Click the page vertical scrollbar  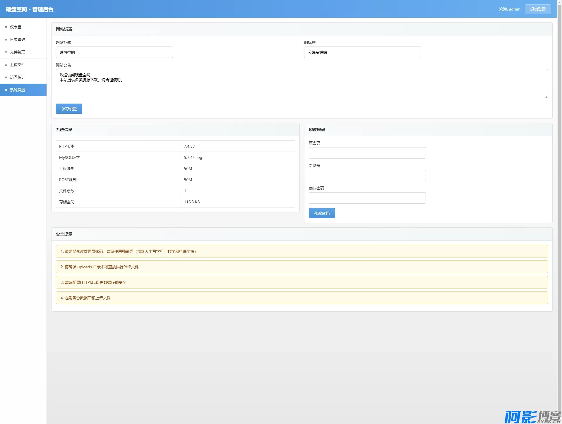(x=559, y=205)
